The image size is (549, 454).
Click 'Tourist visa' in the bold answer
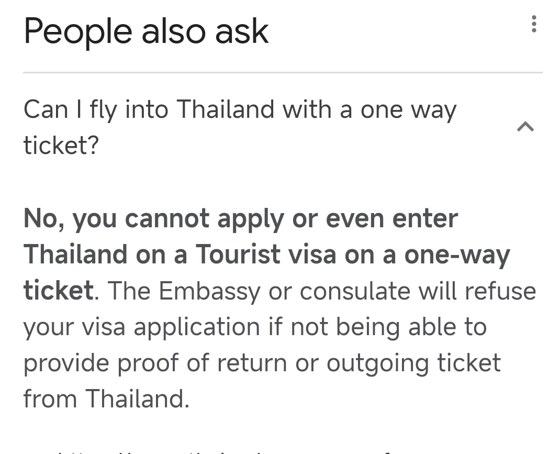(266, 255)
